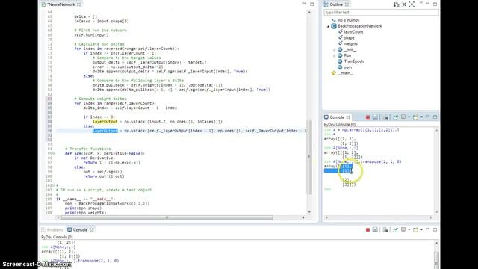Click the '# Compute weight deltas' comment
Viewport: 478px width, 269px height.
pyautogui.click(x=100, y=99)
